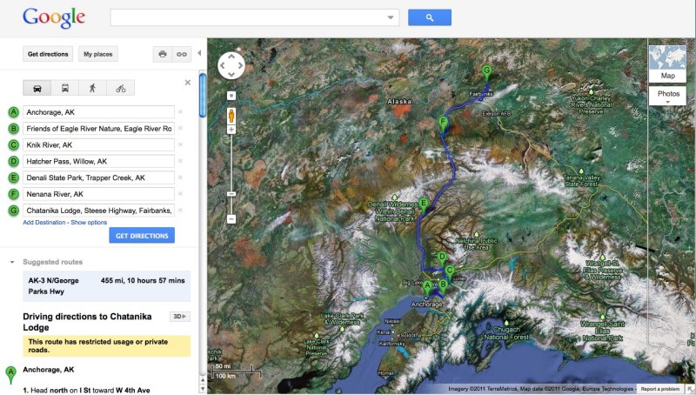Open the Photos layer dropdown
The height and width of the screenshot is (395, 696).
667,96
